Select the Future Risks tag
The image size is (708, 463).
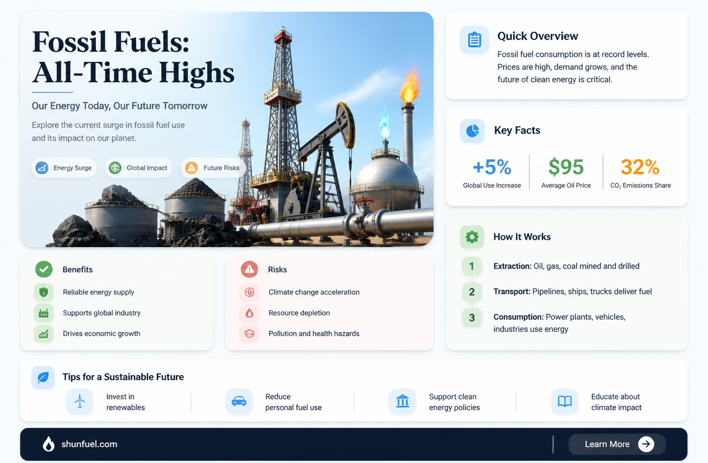coord(213,168)
